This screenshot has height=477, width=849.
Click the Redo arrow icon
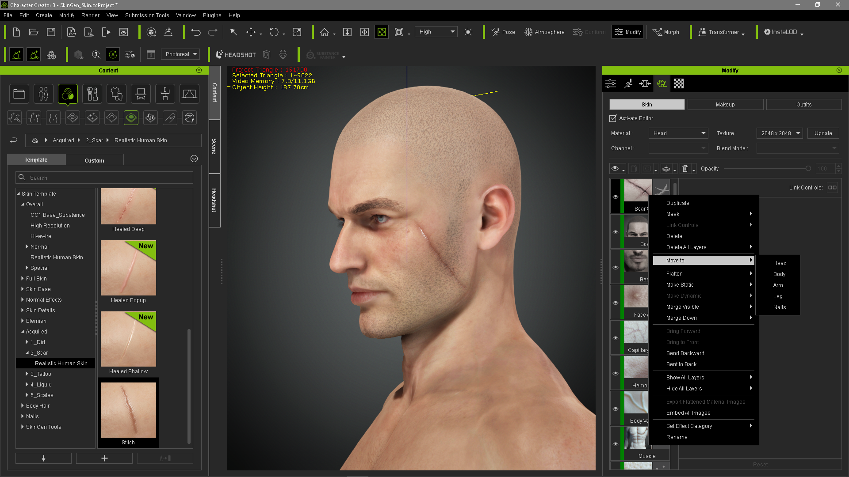pos(213,32)
